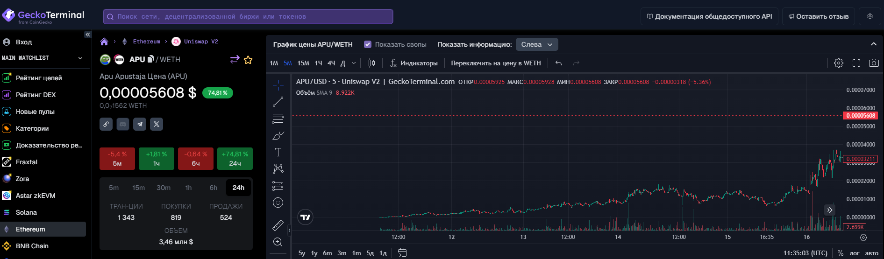Screen dimensions: 884x259
Task: Open the timezone menu 11:35:03 (UTC)
Action: click(806, 253)
